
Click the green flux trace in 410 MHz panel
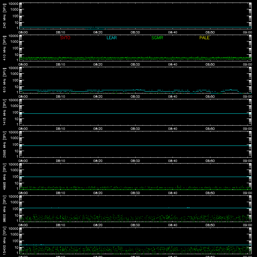[x=135, y=58]
